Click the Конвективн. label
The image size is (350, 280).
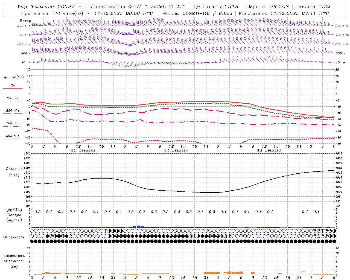pyautogui.click(x=14, y=256)
